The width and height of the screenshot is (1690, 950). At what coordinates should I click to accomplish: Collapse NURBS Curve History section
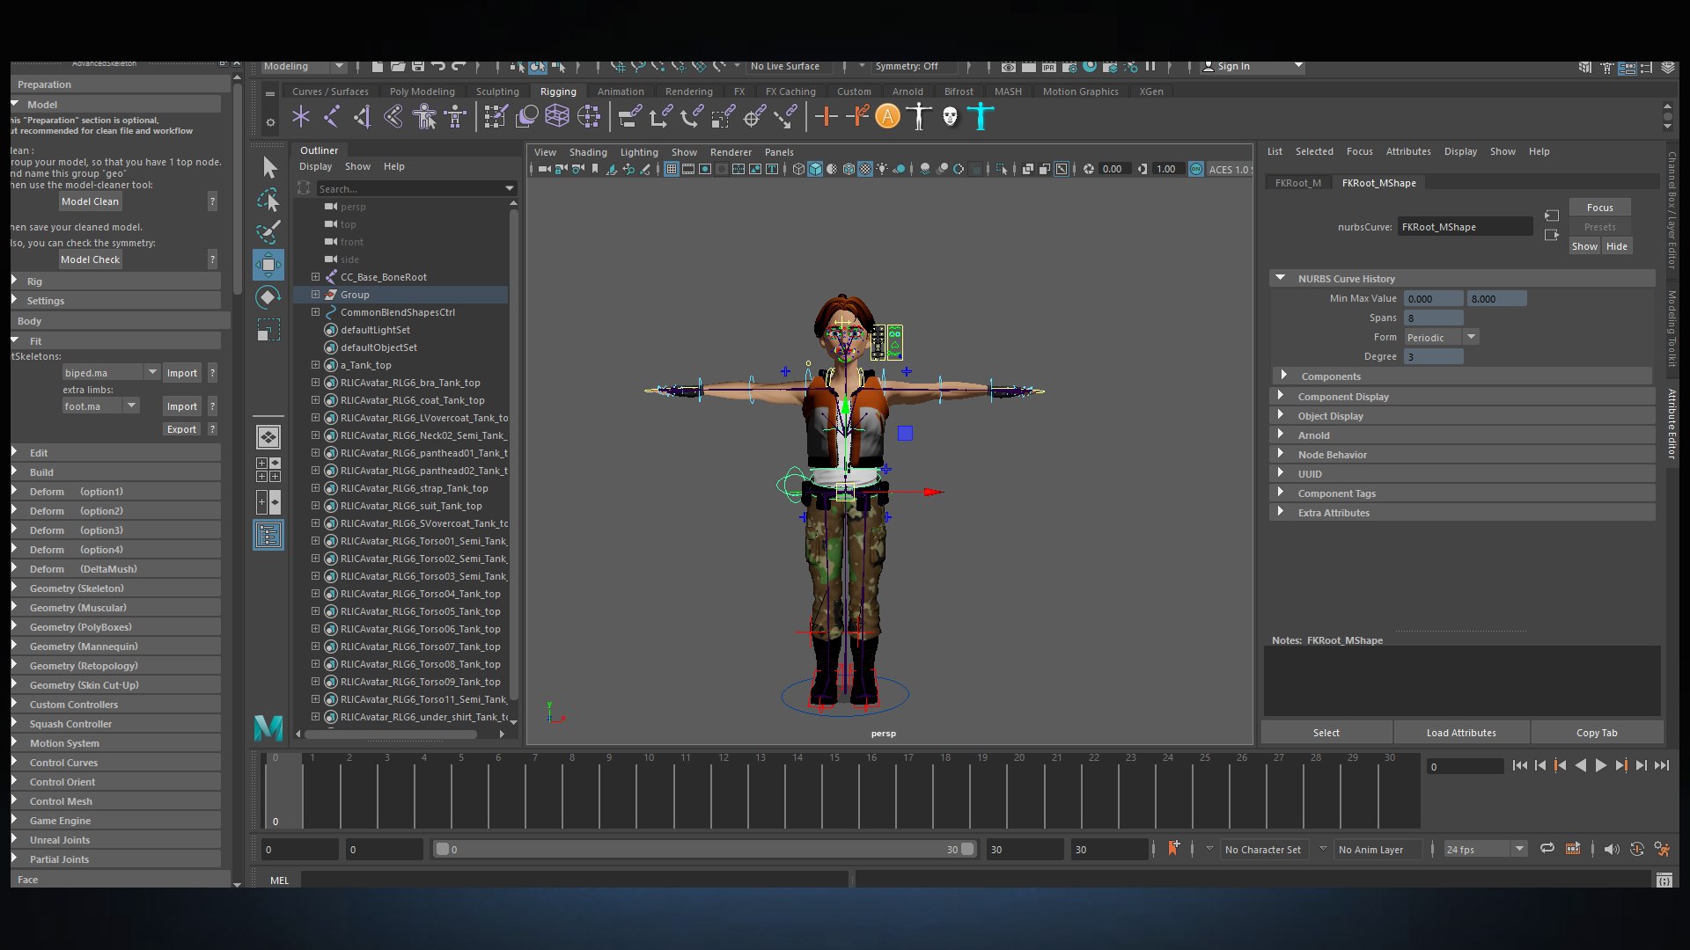[x=1462, y=279]
